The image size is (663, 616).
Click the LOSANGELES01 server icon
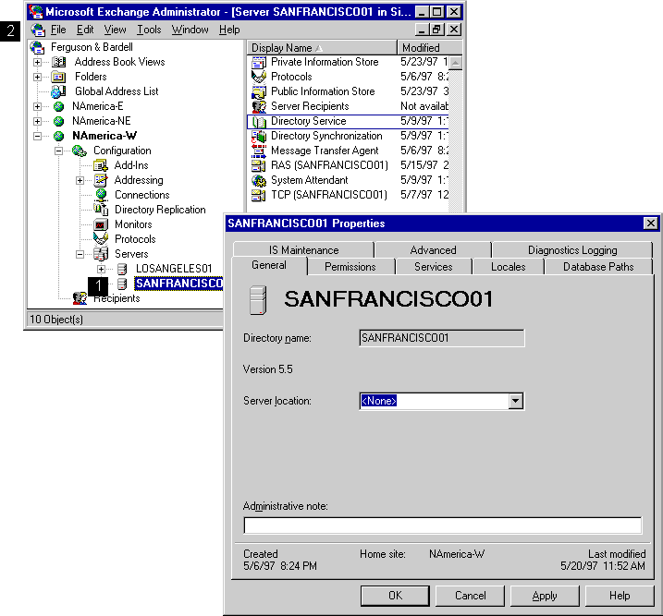pyautogui.click(x=122, y=269)
